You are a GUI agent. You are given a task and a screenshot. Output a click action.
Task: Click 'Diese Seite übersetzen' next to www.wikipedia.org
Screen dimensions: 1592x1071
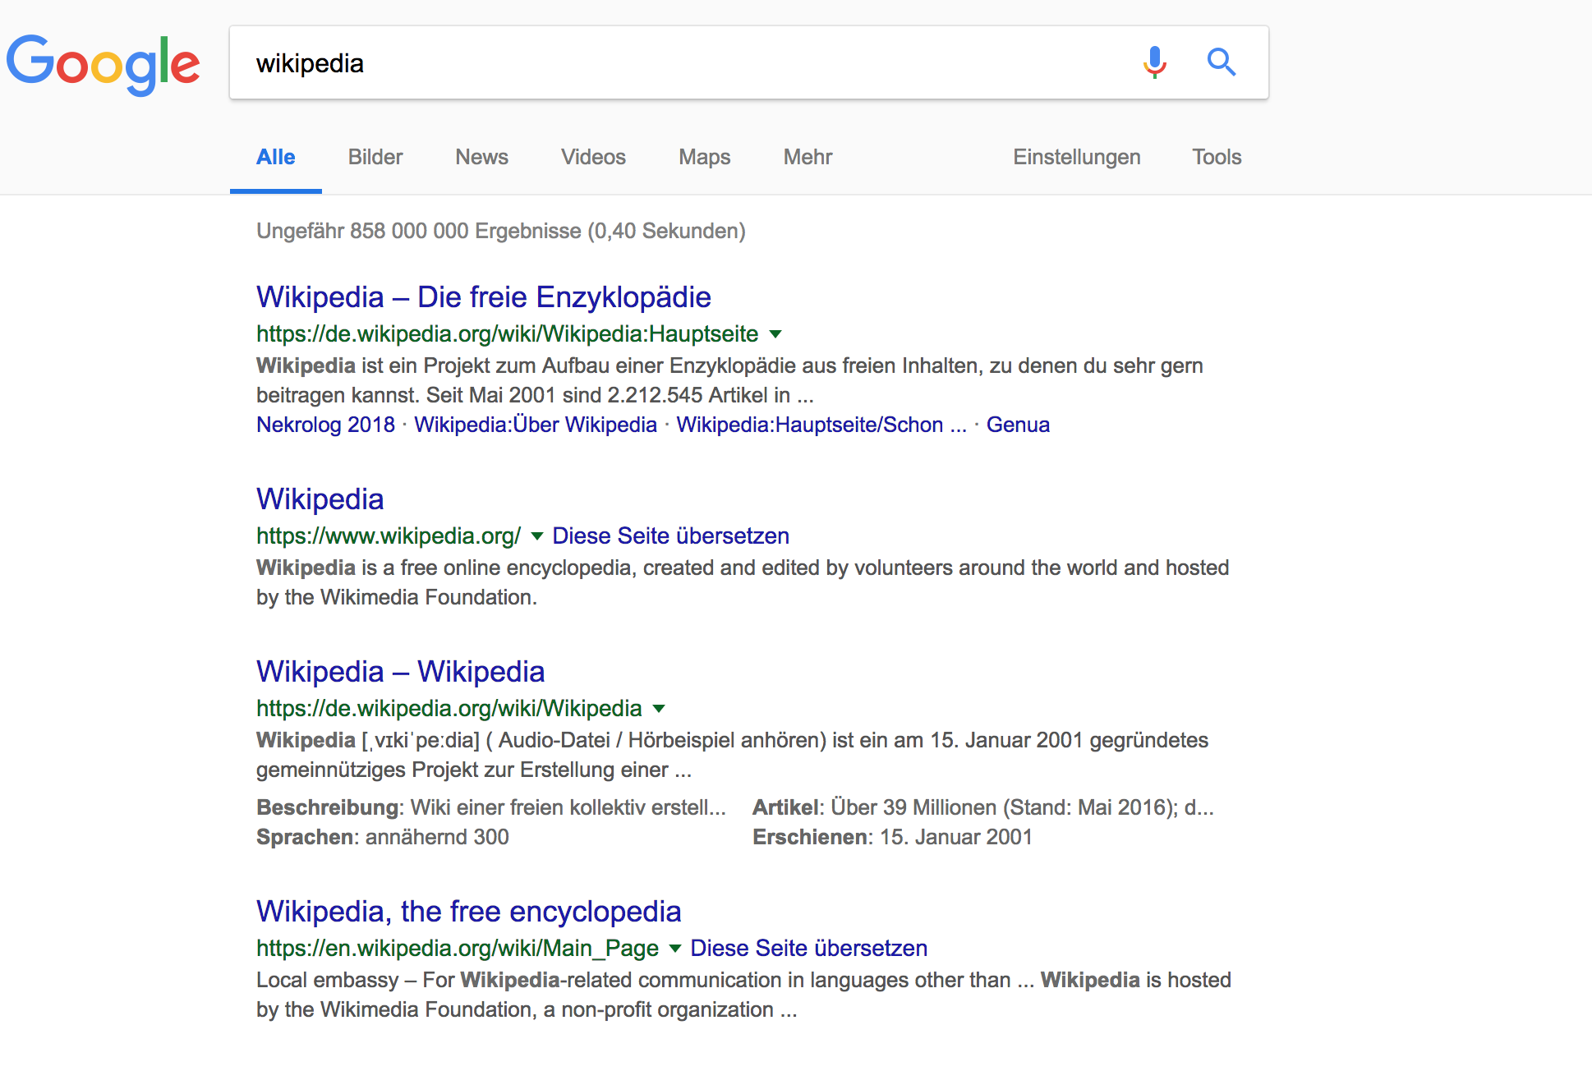(670, 536)
